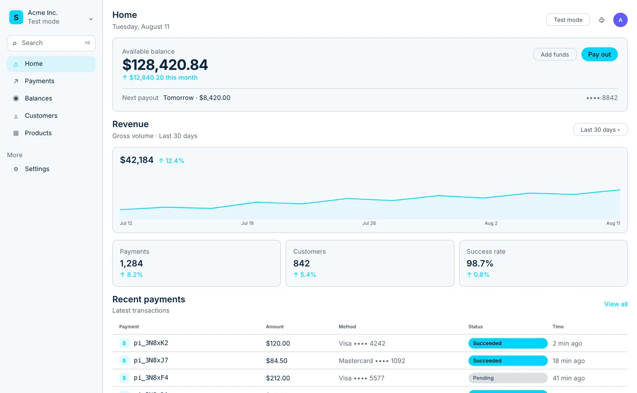Click Succeeded badge for pi_3N8xK2

pos(508,343)
